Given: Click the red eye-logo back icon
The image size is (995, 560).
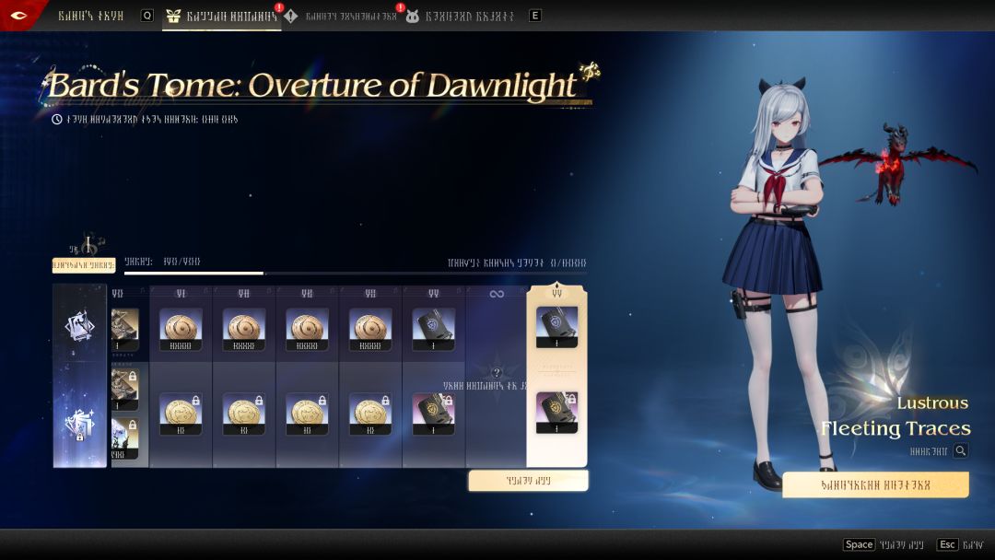Looking at the screenshot, I should (19, 16).
